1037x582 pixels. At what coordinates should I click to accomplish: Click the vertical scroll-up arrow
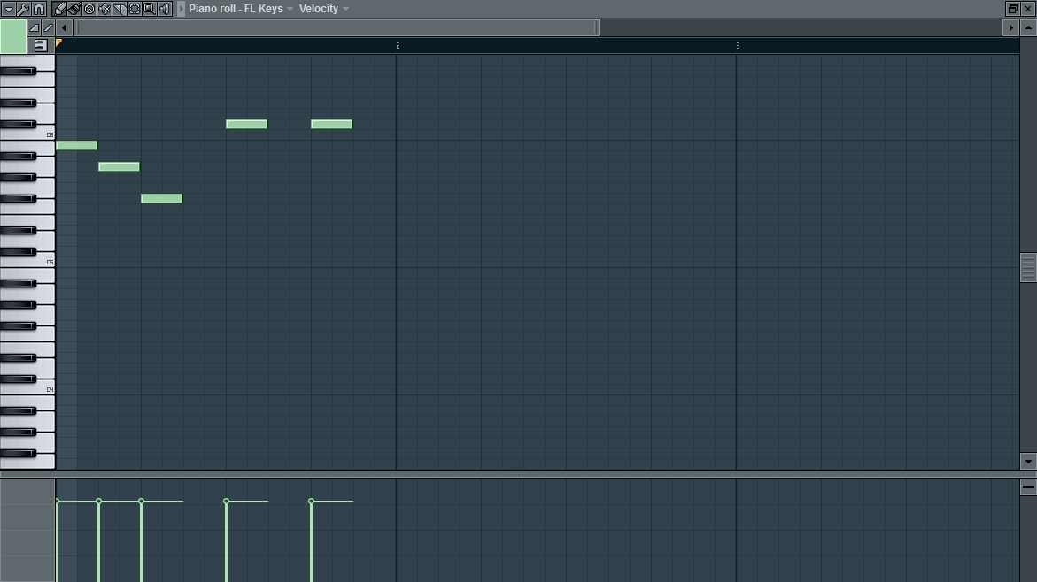click(1028, 27)
